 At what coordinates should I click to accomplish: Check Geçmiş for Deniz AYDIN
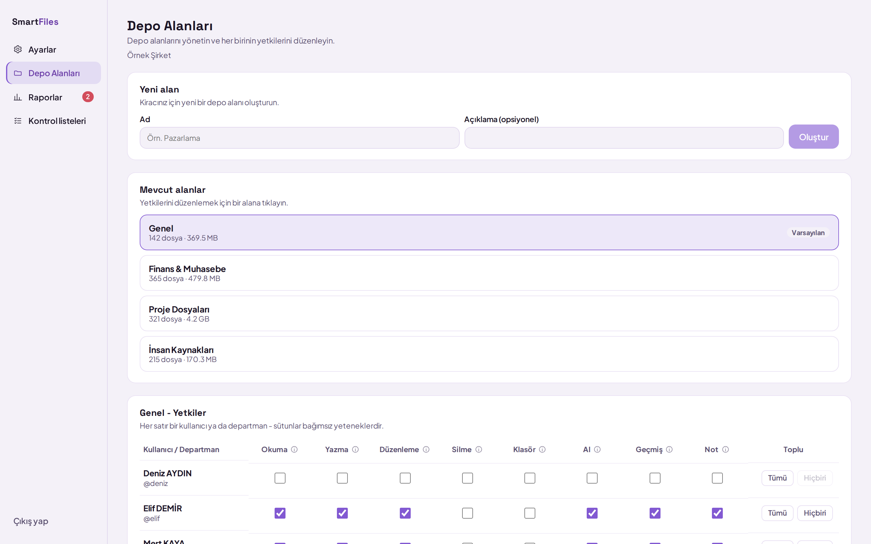click(x=655, y=478)
